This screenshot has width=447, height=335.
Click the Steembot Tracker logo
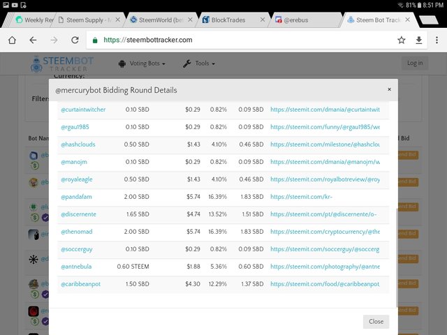(x=62, y=64)
